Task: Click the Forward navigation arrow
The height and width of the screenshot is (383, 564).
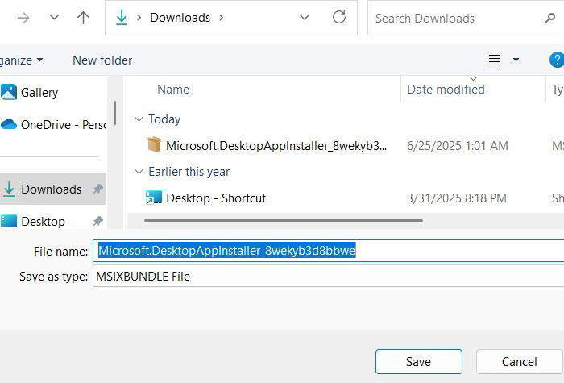Action: 23,18
